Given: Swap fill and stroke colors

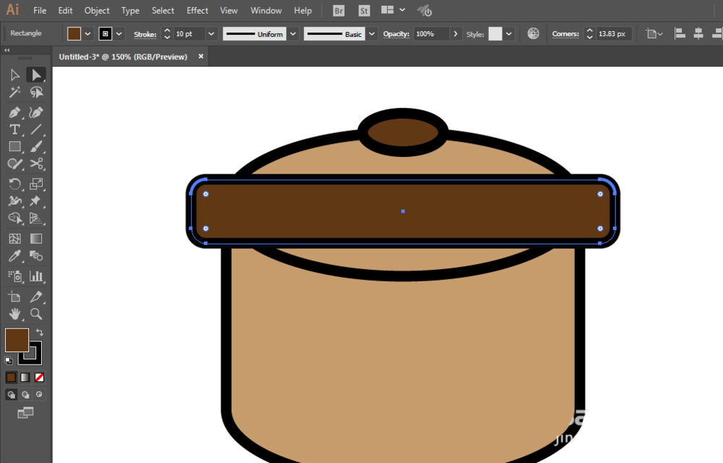Looking at the screenshot, I should pyautogui.click(x=40, y=332).
